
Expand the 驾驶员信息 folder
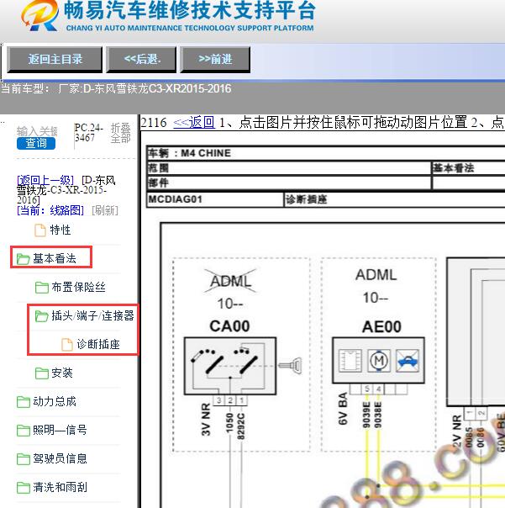click(60, 458)
